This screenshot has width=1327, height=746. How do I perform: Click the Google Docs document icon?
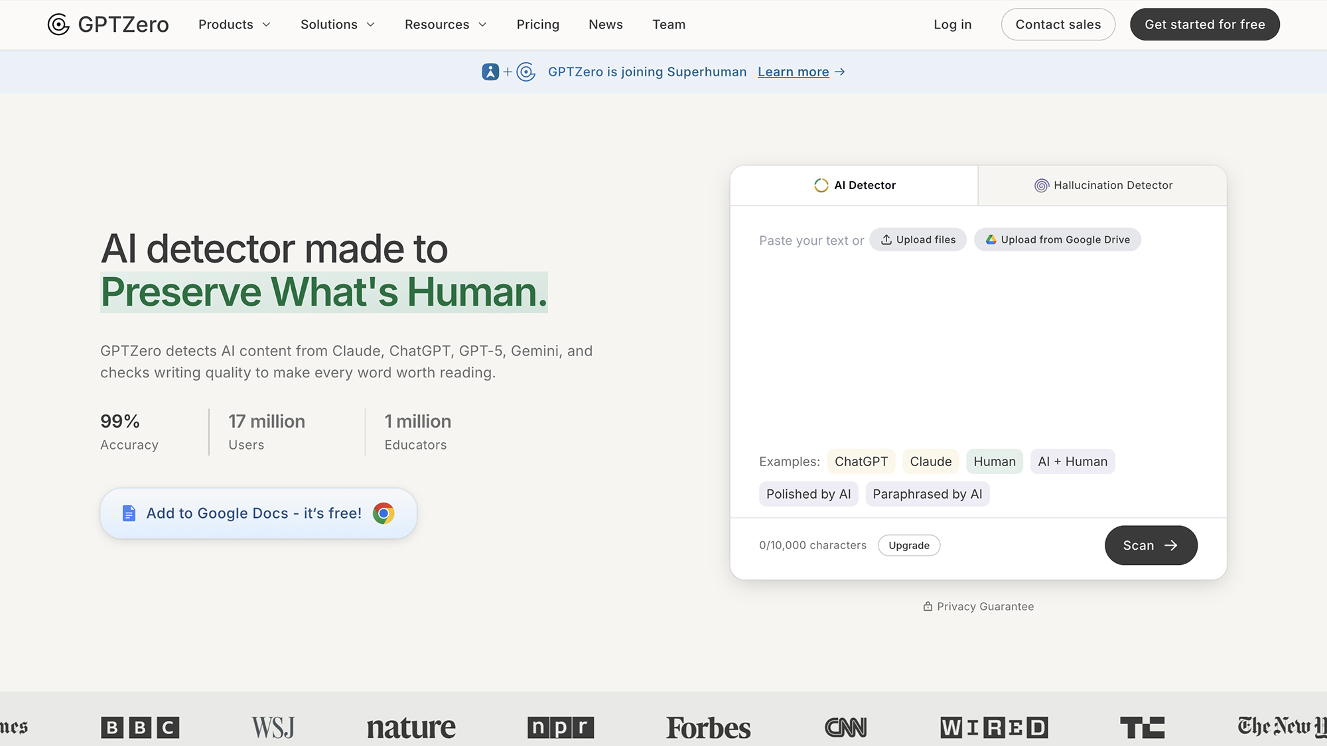[129, 513]
